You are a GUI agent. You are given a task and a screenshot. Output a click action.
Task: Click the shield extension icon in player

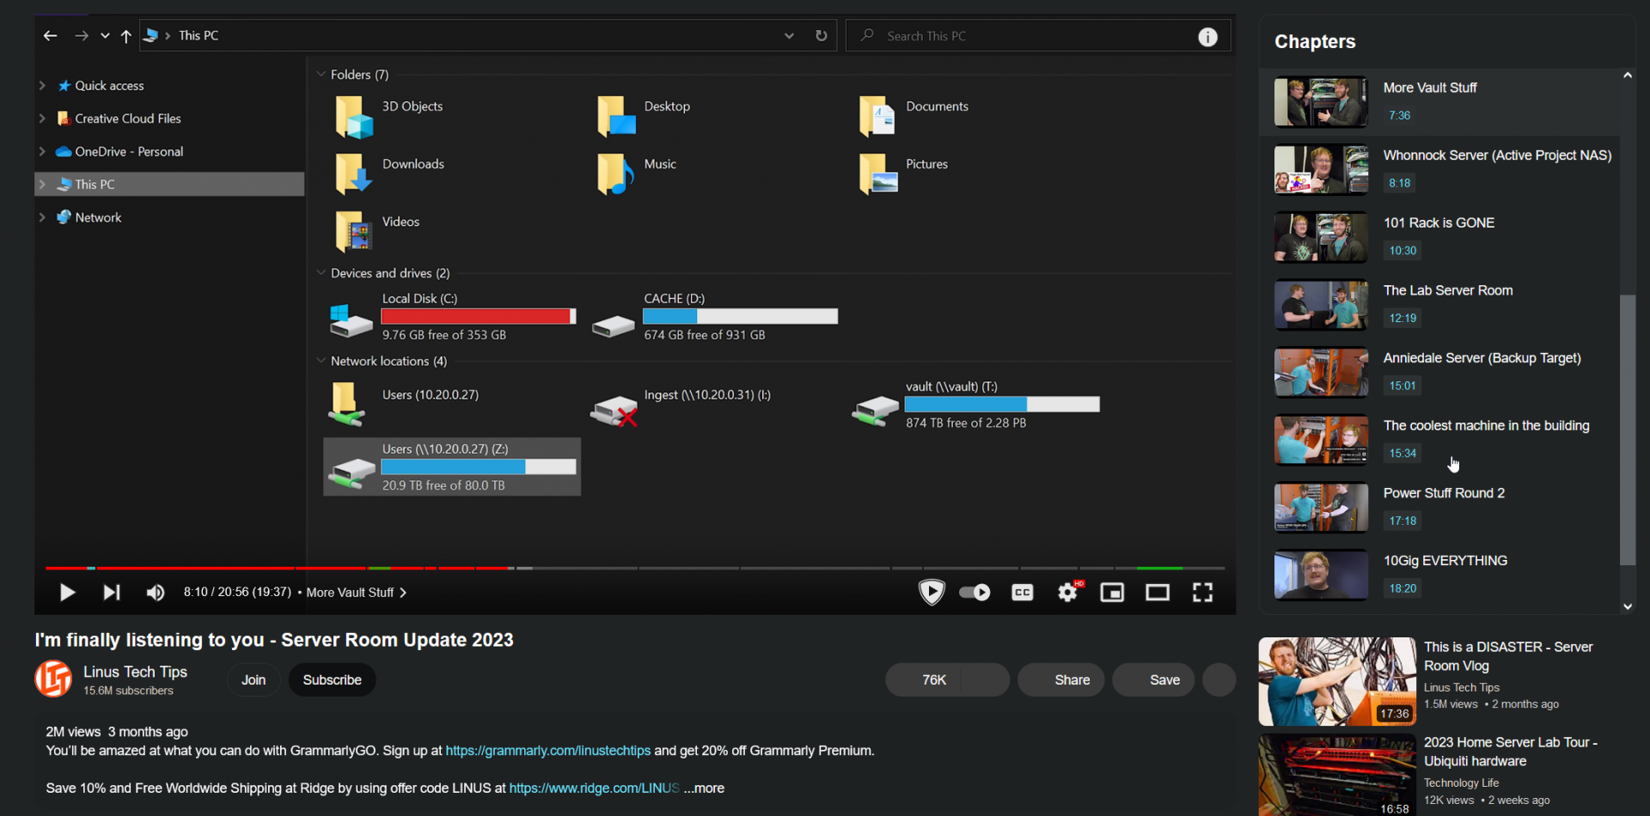click(932, 592)
